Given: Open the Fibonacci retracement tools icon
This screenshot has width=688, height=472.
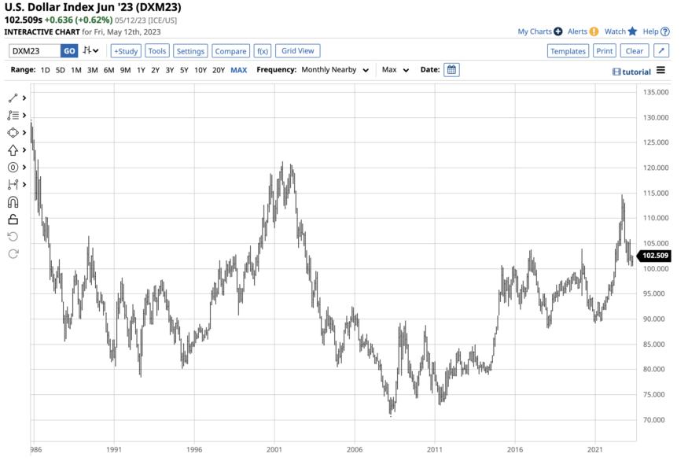Looking at the screenshot, I should pyautogui.click(x=13, y=116).
